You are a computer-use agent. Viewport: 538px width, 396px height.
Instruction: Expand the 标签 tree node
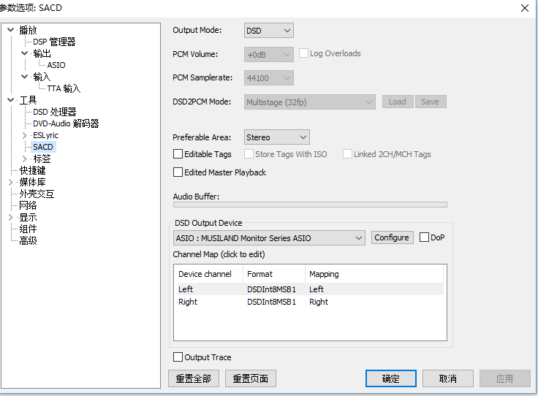point(25,159)
